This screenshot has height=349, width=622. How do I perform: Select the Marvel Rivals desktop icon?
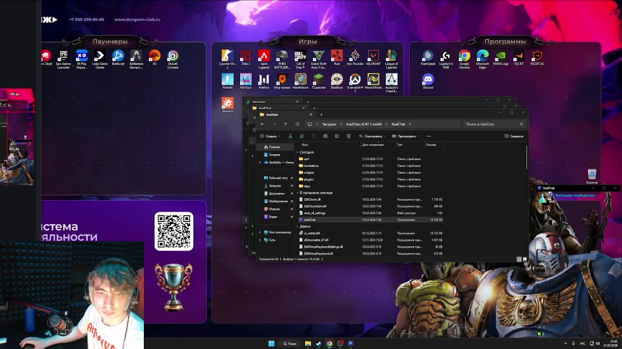tap(373, 81)
